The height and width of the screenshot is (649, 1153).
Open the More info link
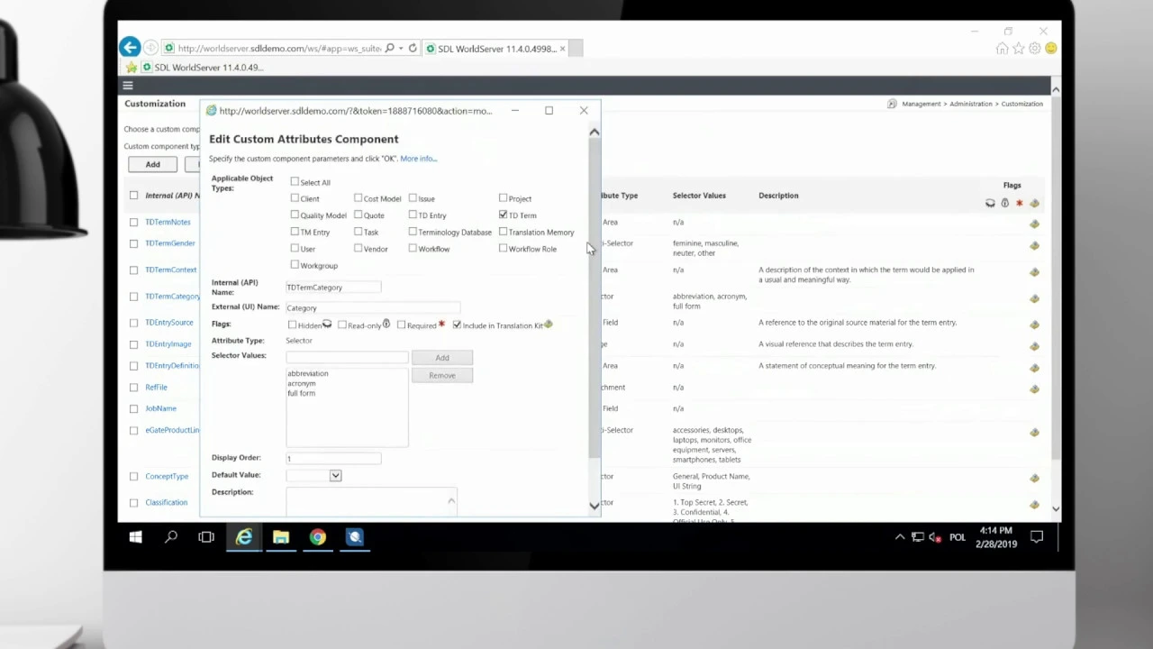418,159
